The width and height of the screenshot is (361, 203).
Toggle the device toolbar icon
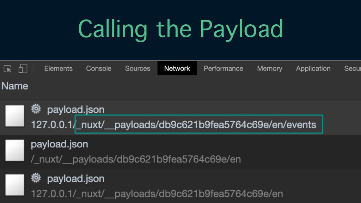pos(23,68)
